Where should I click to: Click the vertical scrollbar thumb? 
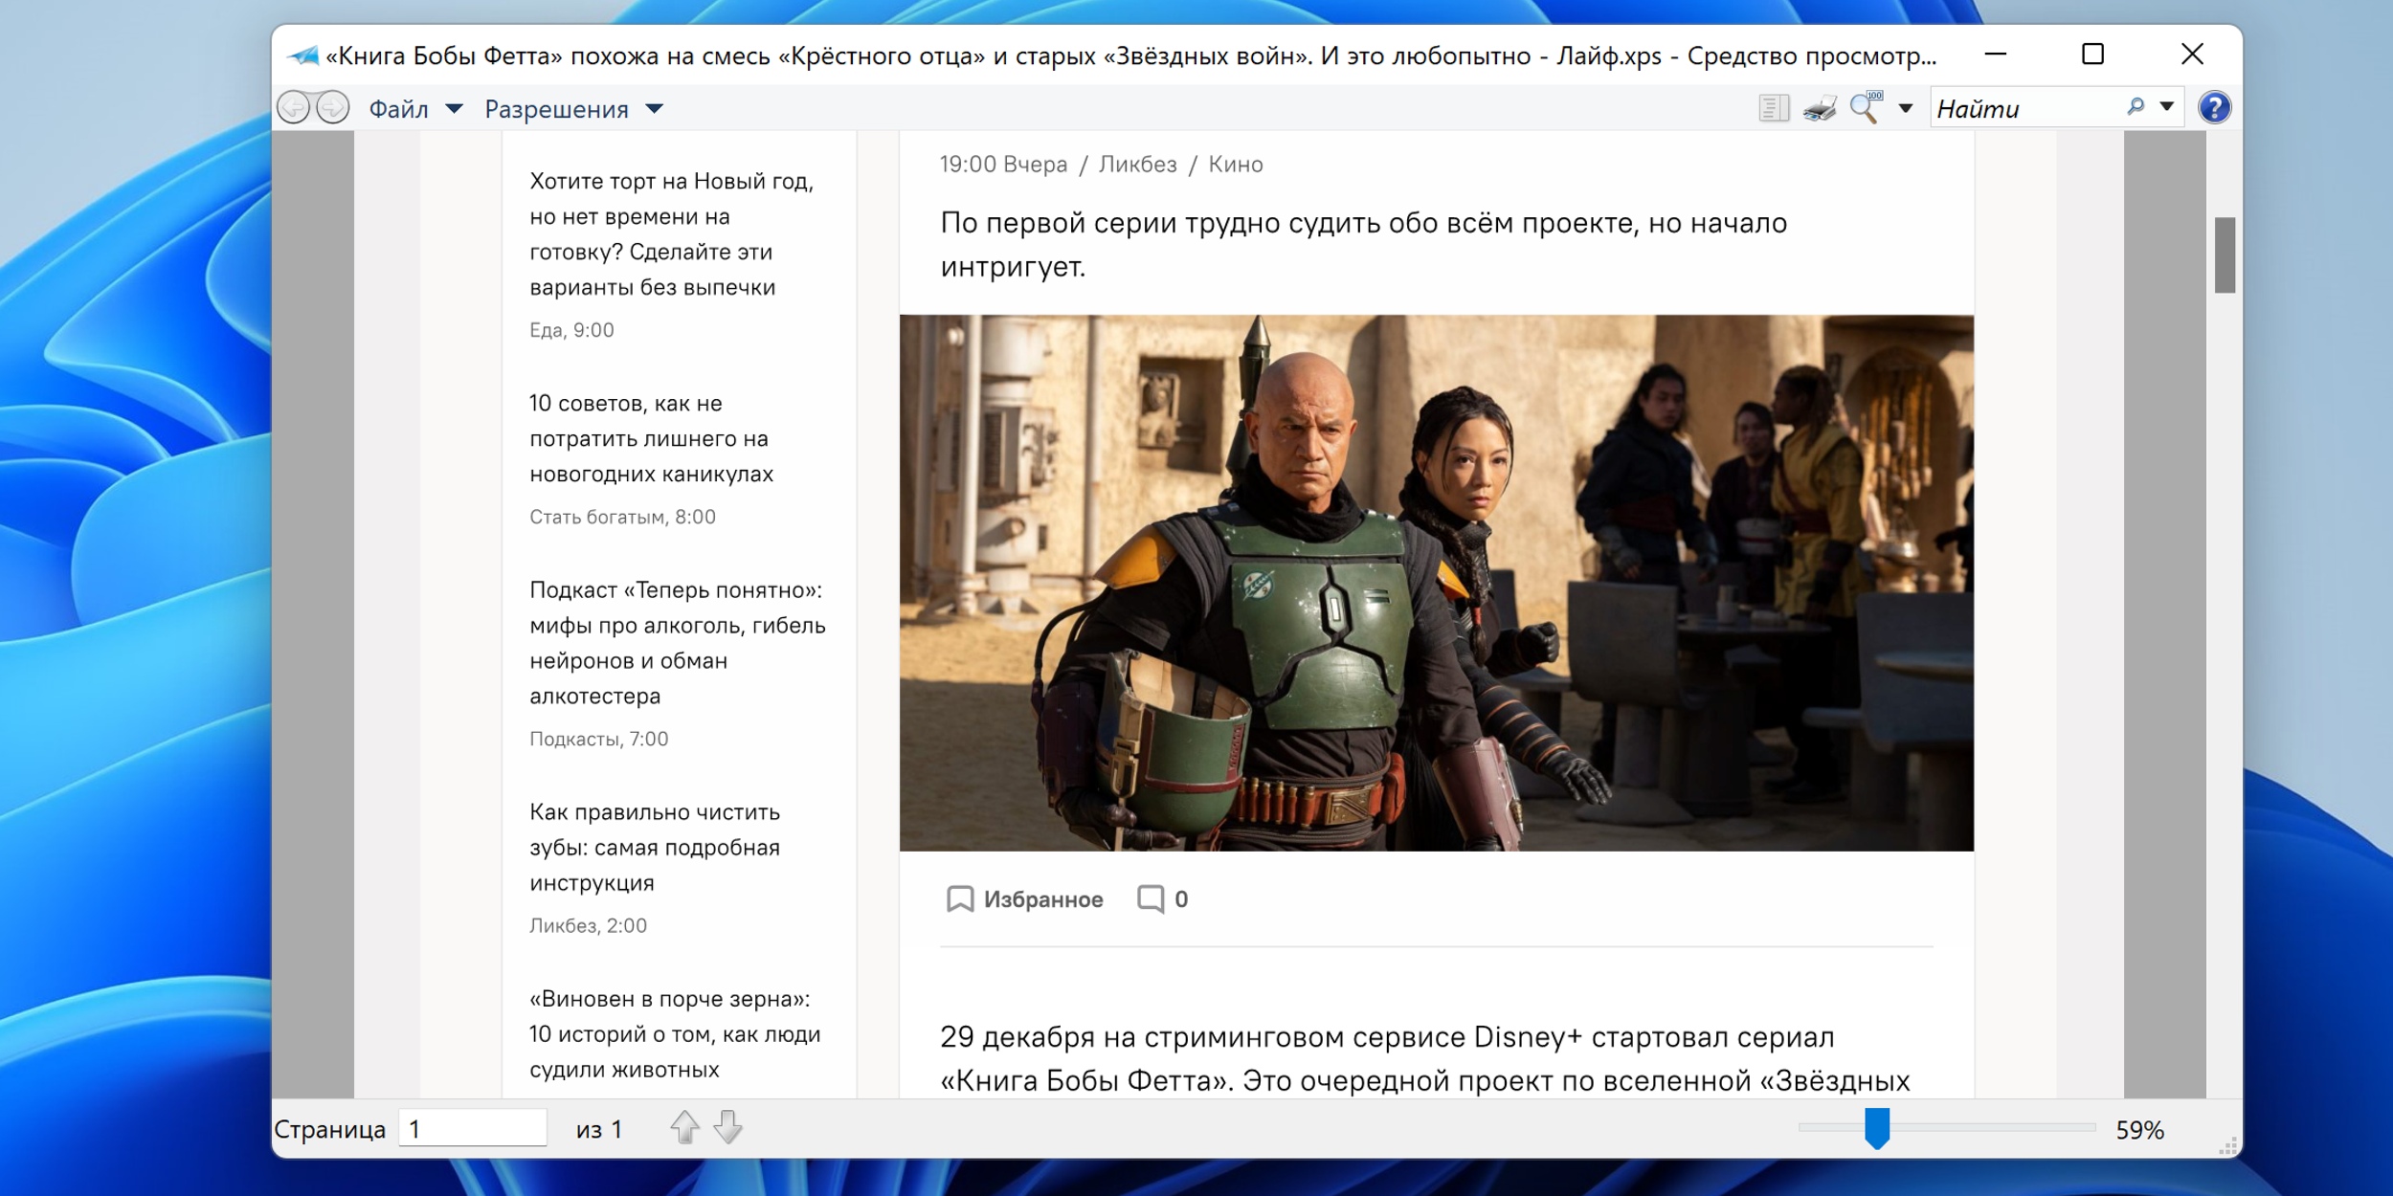click(2225, 255)
